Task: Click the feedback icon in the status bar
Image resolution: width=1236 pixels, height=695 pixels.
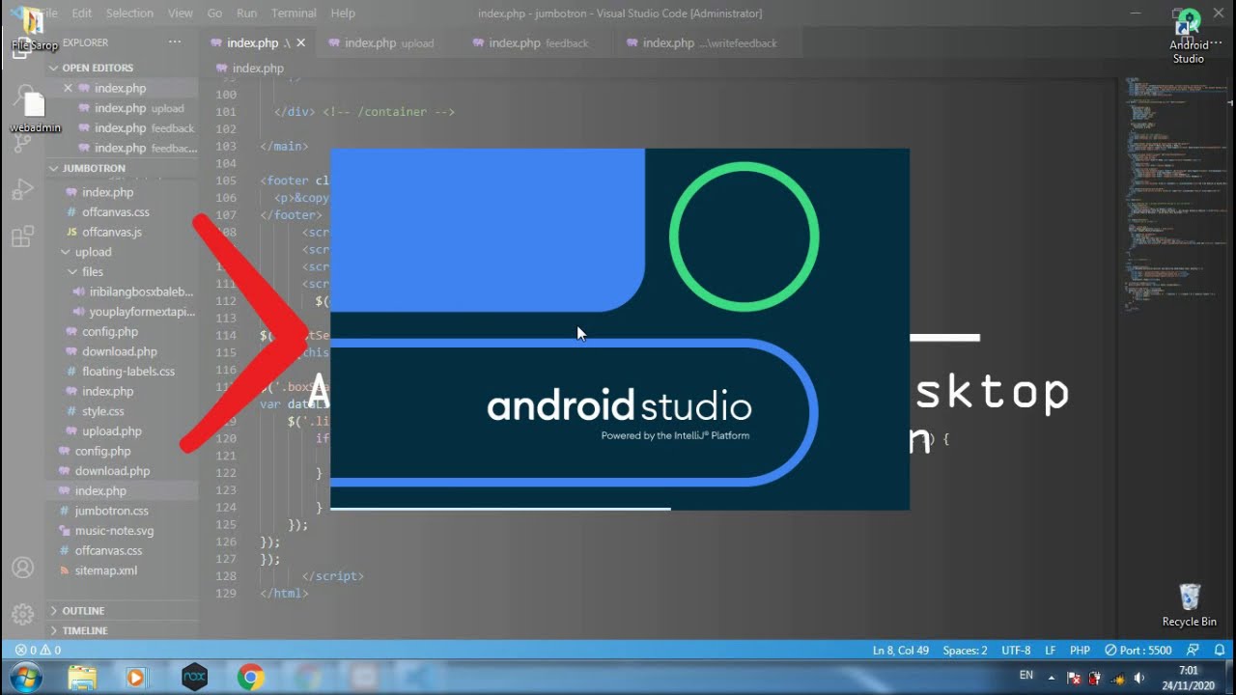Action: pos(1194,651)
